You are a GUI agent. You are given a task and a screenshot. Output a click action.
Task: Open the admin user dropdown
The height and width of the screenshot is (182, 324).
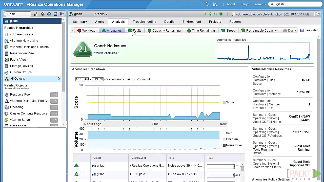pos(260,4)
